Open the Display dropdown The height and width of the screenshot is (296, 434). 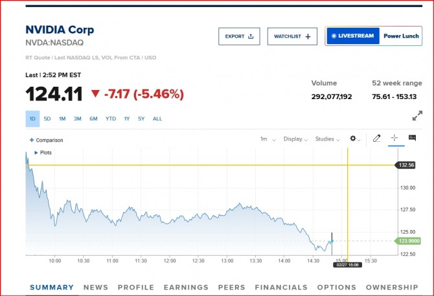296,139
